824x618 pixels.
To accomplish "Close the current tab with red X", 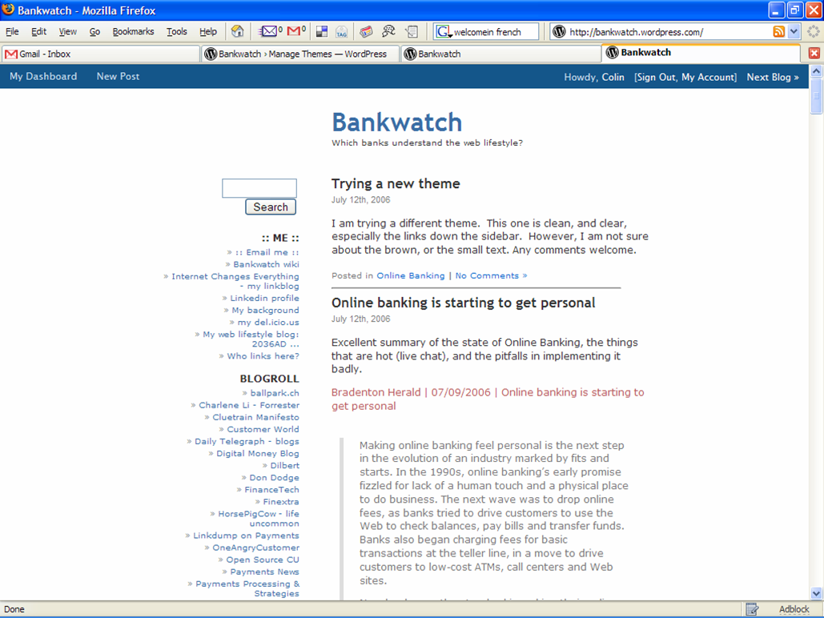I will tap(814, 54).
